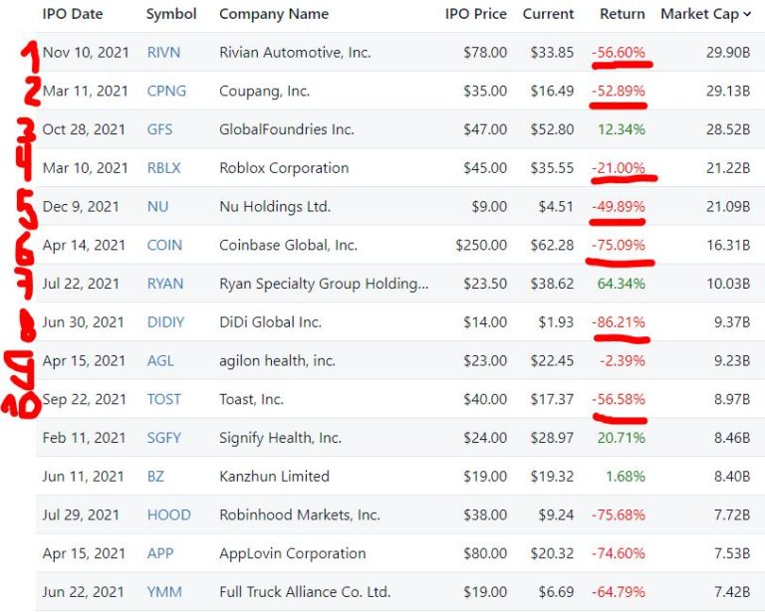Click the GFS stock symbol

coord(160,129)
